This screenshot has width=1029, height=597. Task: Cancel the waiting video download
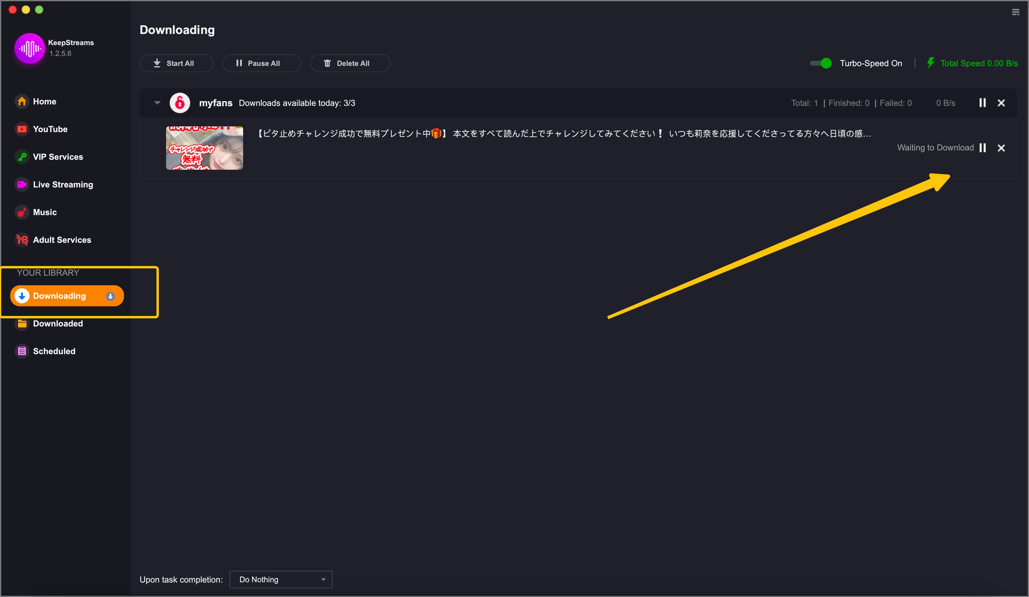pos(1001,148)
